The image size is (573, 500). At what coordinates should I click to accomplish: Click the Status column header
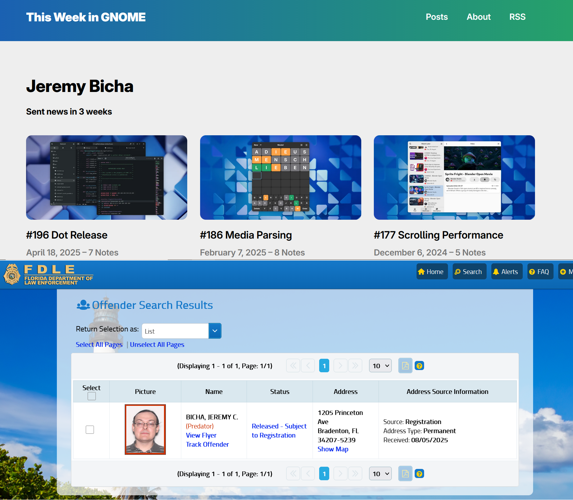point(280,392)
